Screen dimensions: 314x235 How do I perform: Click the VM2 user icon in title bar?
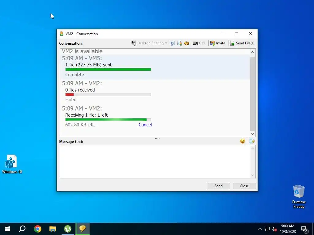click(61, 34)
